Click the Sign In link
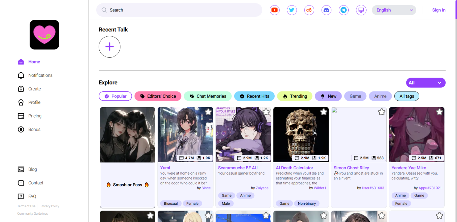The height and width of the screenshot is (222, 457). (438, 10)
